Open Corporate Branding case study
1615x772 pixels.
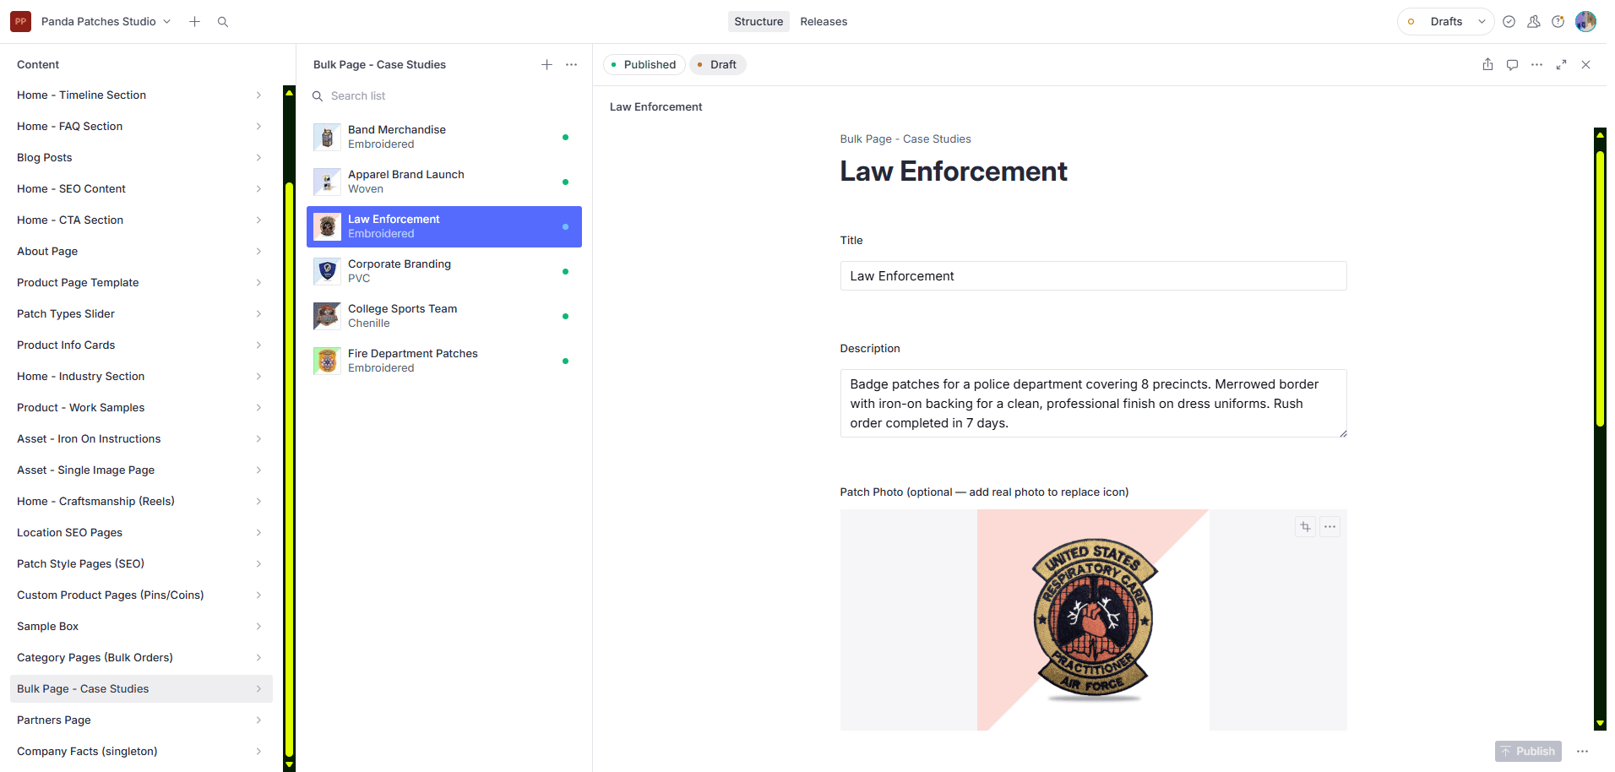pos(444,271)
